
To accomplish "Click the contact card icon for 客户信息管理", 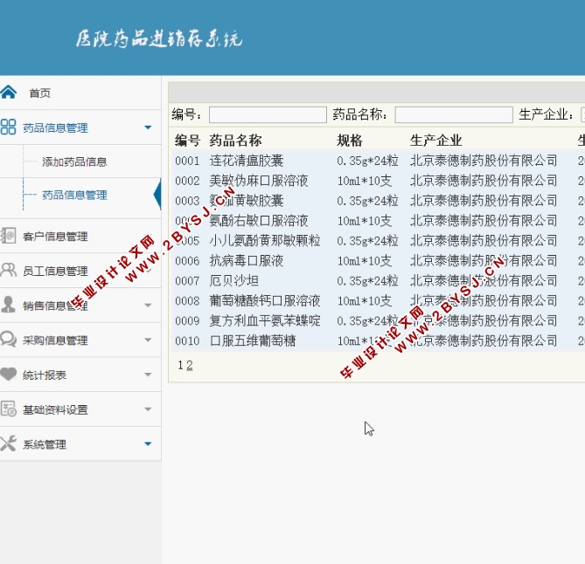I will tap(8, 236).
